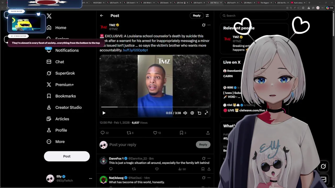Image resolution: width=335 pixels, height=188 pixels.
Task: Click the Grok icon on the TMZ post
Action: click(204, 25)
